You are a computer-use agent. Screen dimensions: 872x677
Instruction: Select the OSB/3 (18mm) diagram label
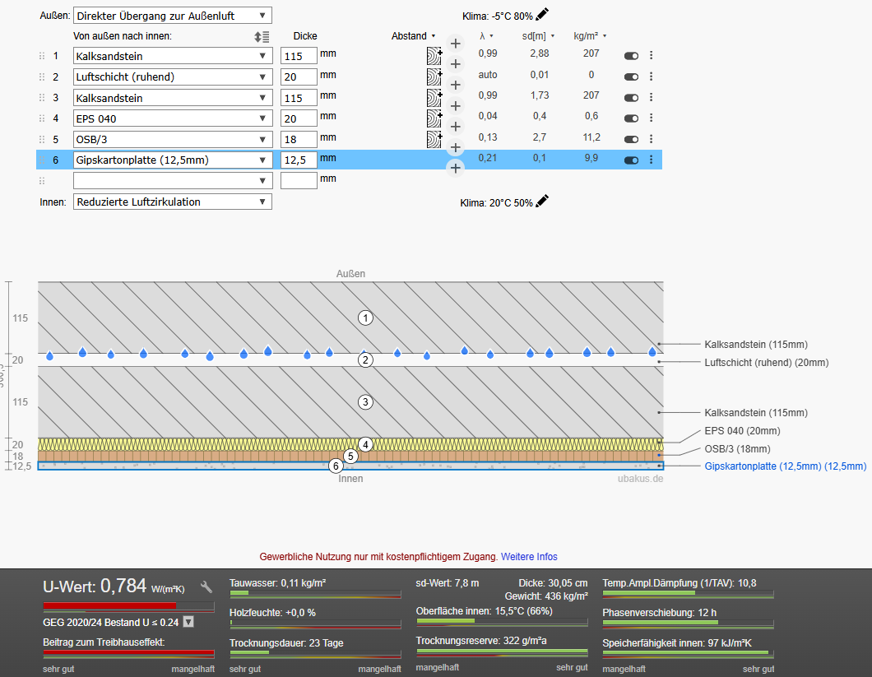point(737,449)
